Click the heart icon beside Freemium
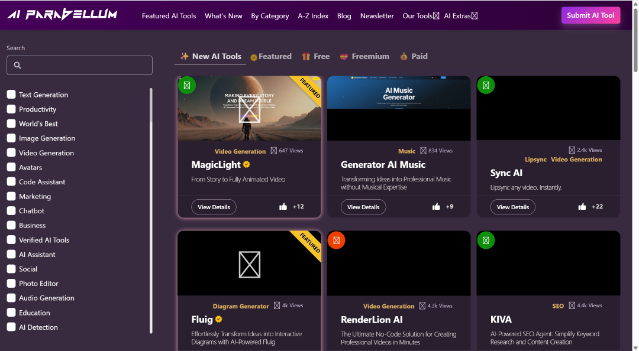The width and height of the screenshot is (639, 351). point(344,57)
